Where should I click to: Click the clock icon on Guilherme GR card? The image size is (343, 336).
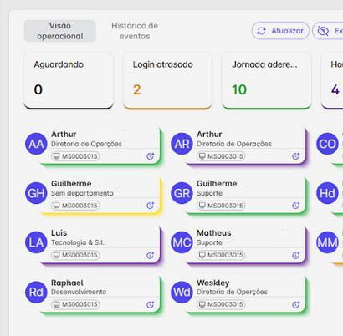296,206
